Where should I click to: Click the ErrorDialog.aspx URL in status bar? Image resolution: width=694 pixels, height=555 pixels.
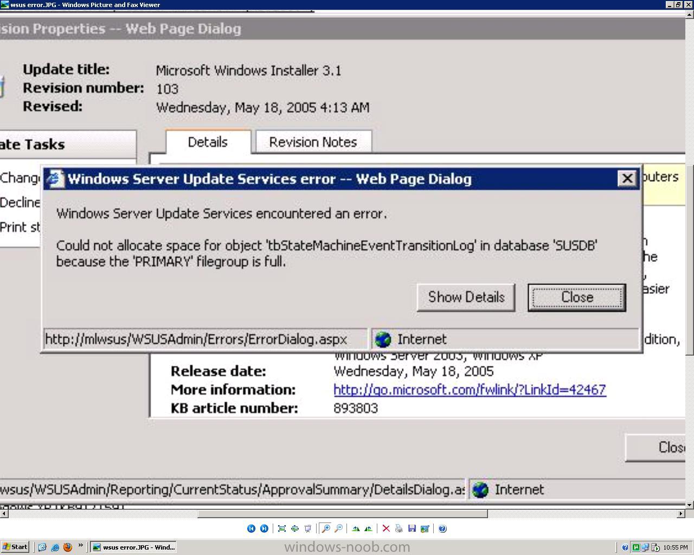196,339
